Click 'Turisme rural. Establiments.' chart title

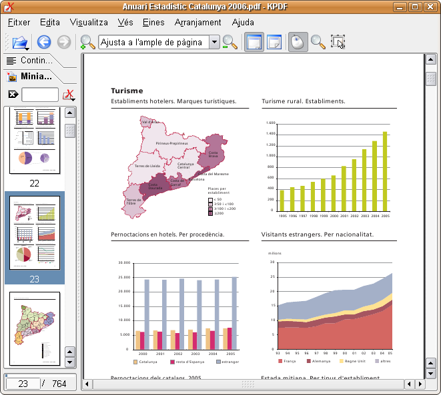pyautogui.click(x=303, y=101)
